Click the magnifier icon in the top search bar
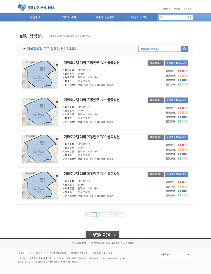 (x=190, y=17)
